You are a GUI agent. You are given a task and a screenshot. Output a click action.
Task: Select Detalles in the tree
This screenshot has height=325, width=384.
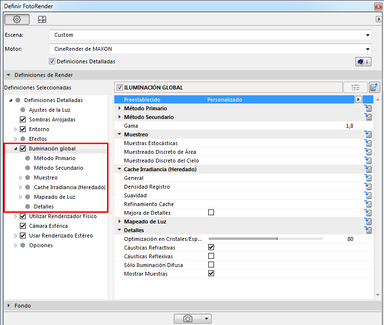coord(44,207)
